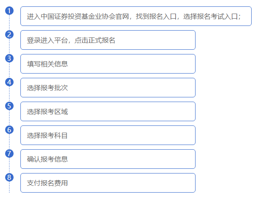Select the circled number 3 marker
The height and width of the screenshot is (199, 261).
pos(9,59)
